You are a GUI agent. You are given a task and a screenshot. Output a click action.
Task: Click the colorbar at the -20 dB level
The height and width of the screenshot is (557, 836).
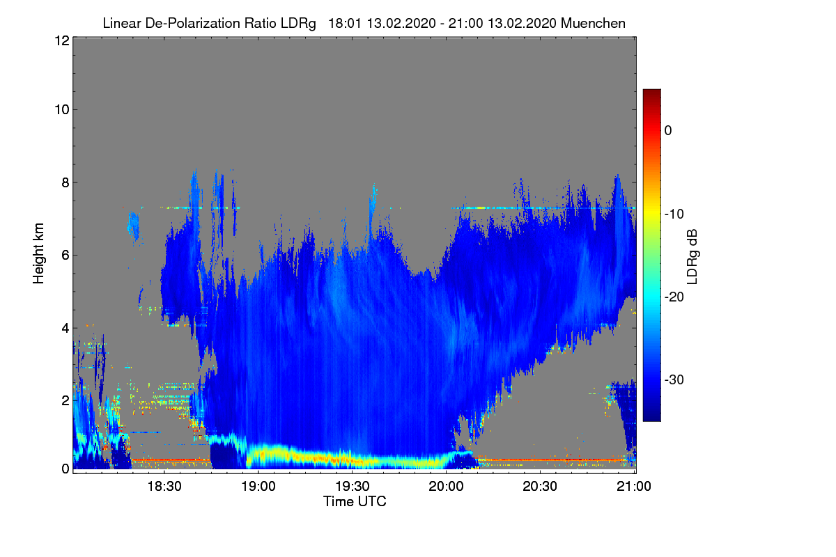coord(651,297)
